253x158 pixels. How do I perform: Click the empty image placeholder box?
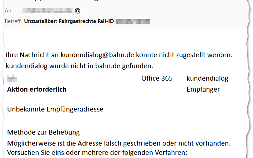[x=34, y=40]
